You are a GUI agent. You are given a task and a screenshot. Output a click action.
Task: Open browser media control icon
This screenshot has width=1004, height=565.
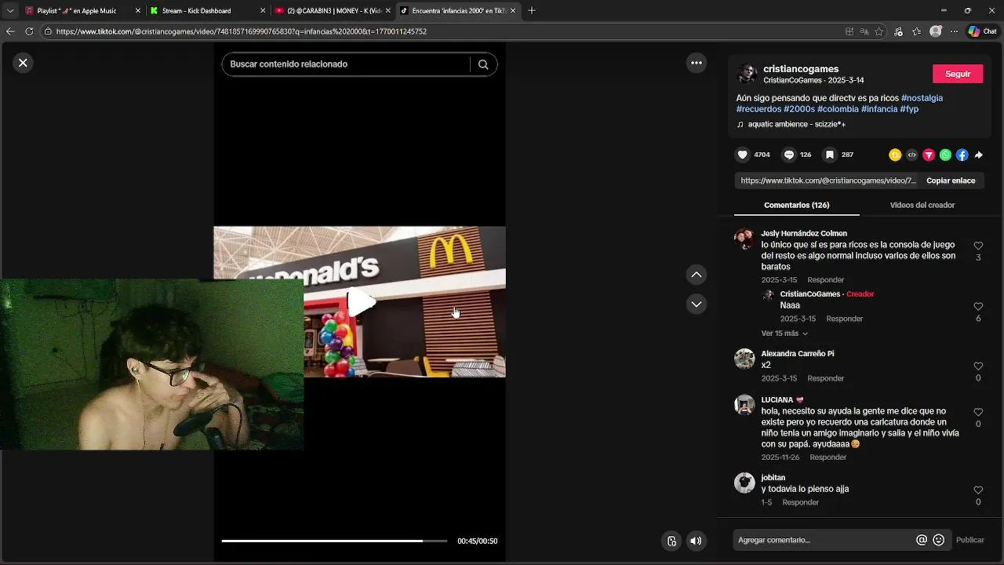[x=898, y=31]
